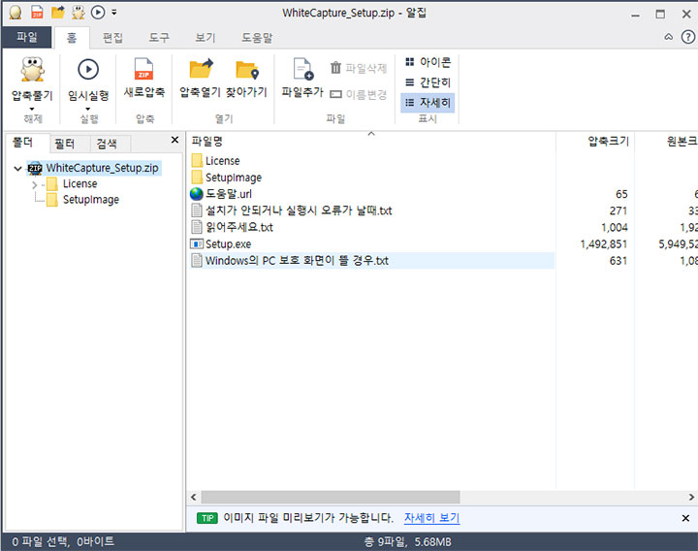Click the extract mascot quick access icon
The width and height of the screenshot is (698, 551).
pyautogui.click(x=79, y=13)
